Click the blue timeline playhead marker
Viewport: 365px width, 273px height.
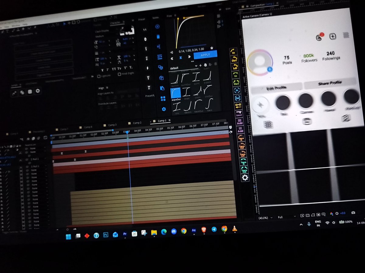[127, 133]
